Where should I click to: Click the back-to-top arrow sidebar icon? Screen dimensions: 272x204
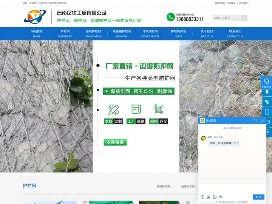point(268,132)
